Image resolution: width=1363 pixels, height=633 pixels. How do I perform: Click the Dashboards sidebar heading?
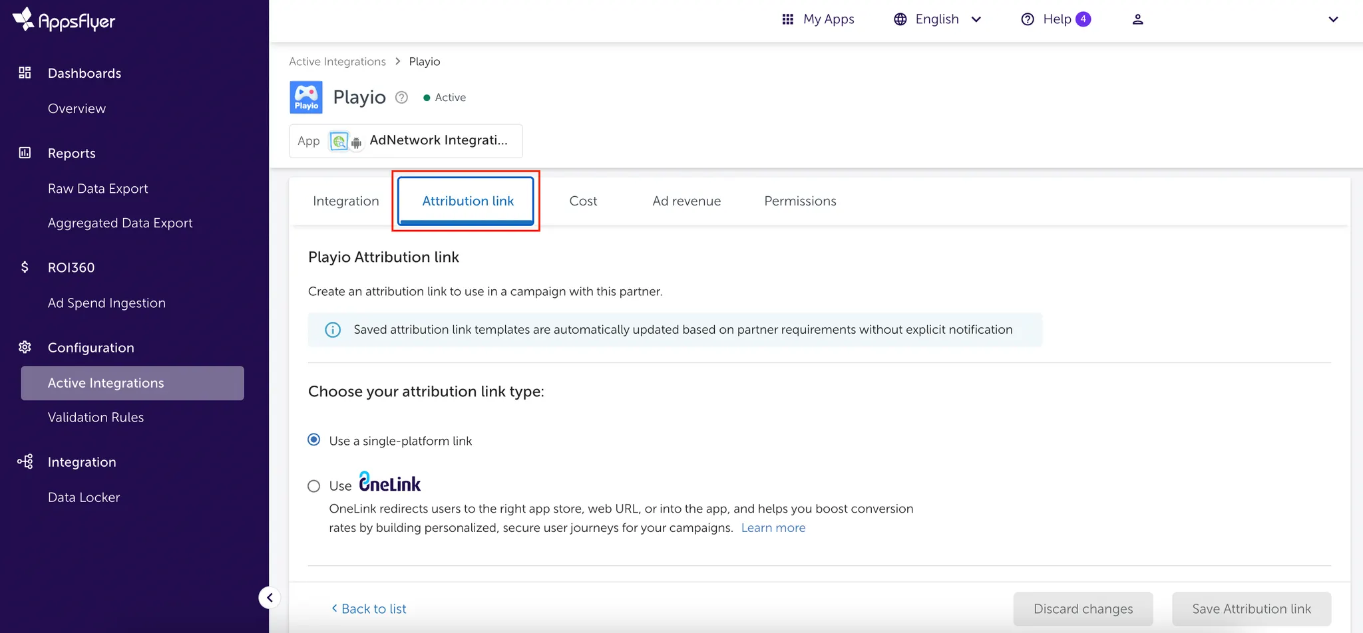point(85,73)
